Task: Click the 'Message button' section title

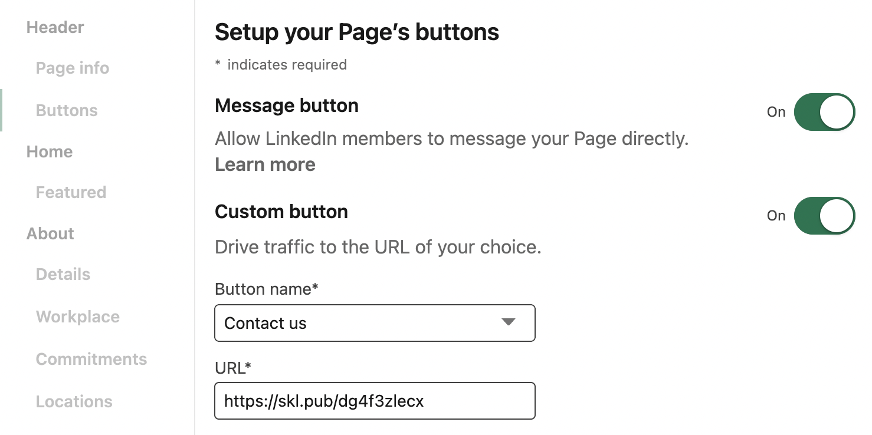Action: click(287, 106)
